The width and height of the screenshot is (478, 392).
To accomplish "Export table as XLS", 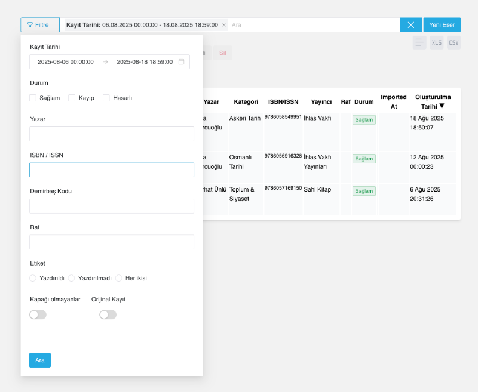I will (x=437, y=42).
